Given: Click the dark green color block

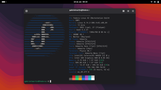Looking at the screenshot, I should 77,77.
